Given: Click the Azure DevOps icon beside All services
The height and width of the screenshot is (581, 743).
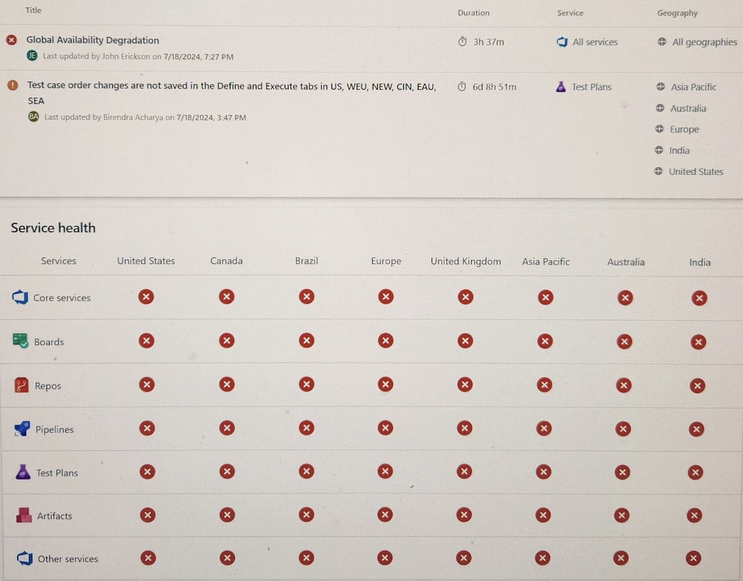Looking at the screenshot, I should pyautogui.click(x=562, y=42).
